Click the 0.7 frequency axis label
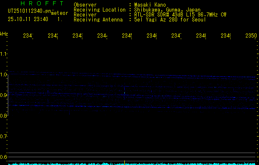 pos(4,136)
